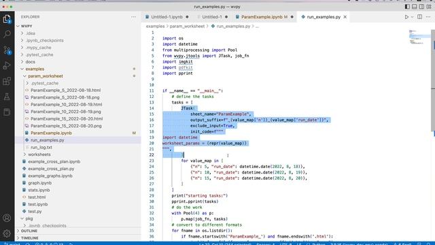435x245 pixels.
Task: Open editor More Actions ellipsis
Action: pyautogui.click(x=428, y=17)
